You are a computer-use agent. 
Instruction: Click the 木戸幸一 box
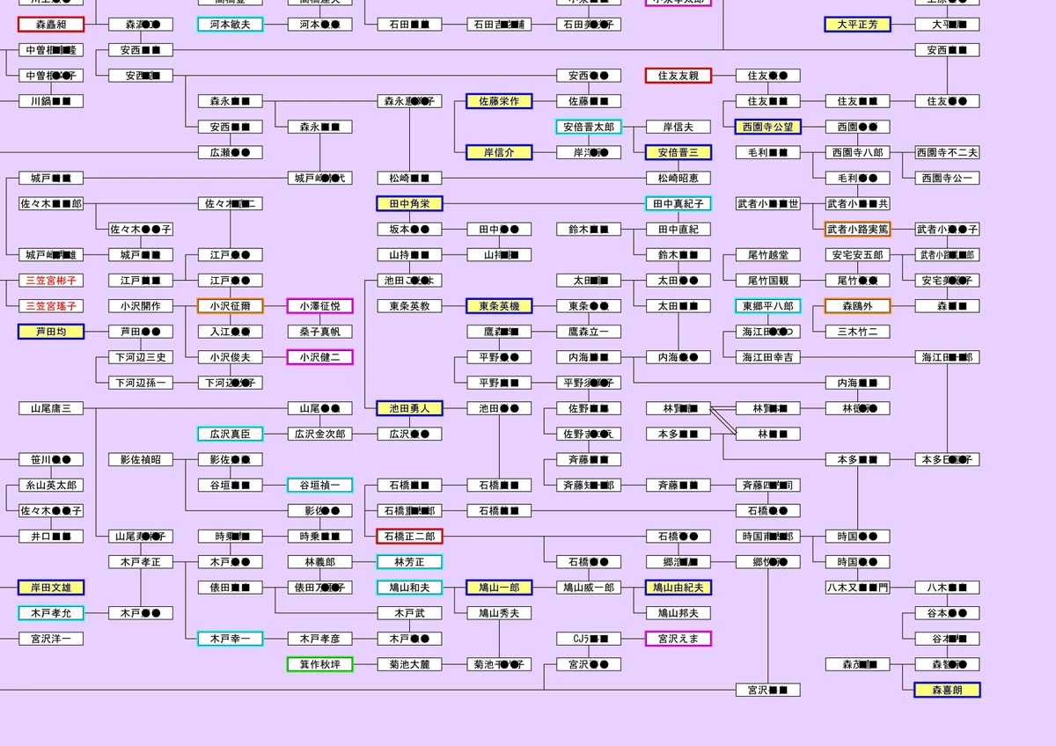point(230,638)
